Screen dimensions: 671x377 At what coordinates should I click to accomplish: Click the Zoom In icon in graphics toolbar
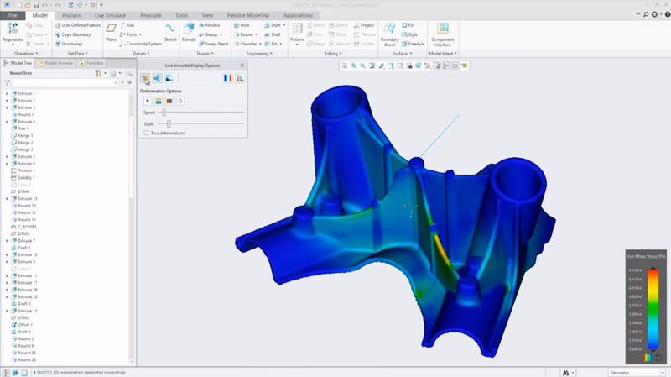click(x=353, y=65)
